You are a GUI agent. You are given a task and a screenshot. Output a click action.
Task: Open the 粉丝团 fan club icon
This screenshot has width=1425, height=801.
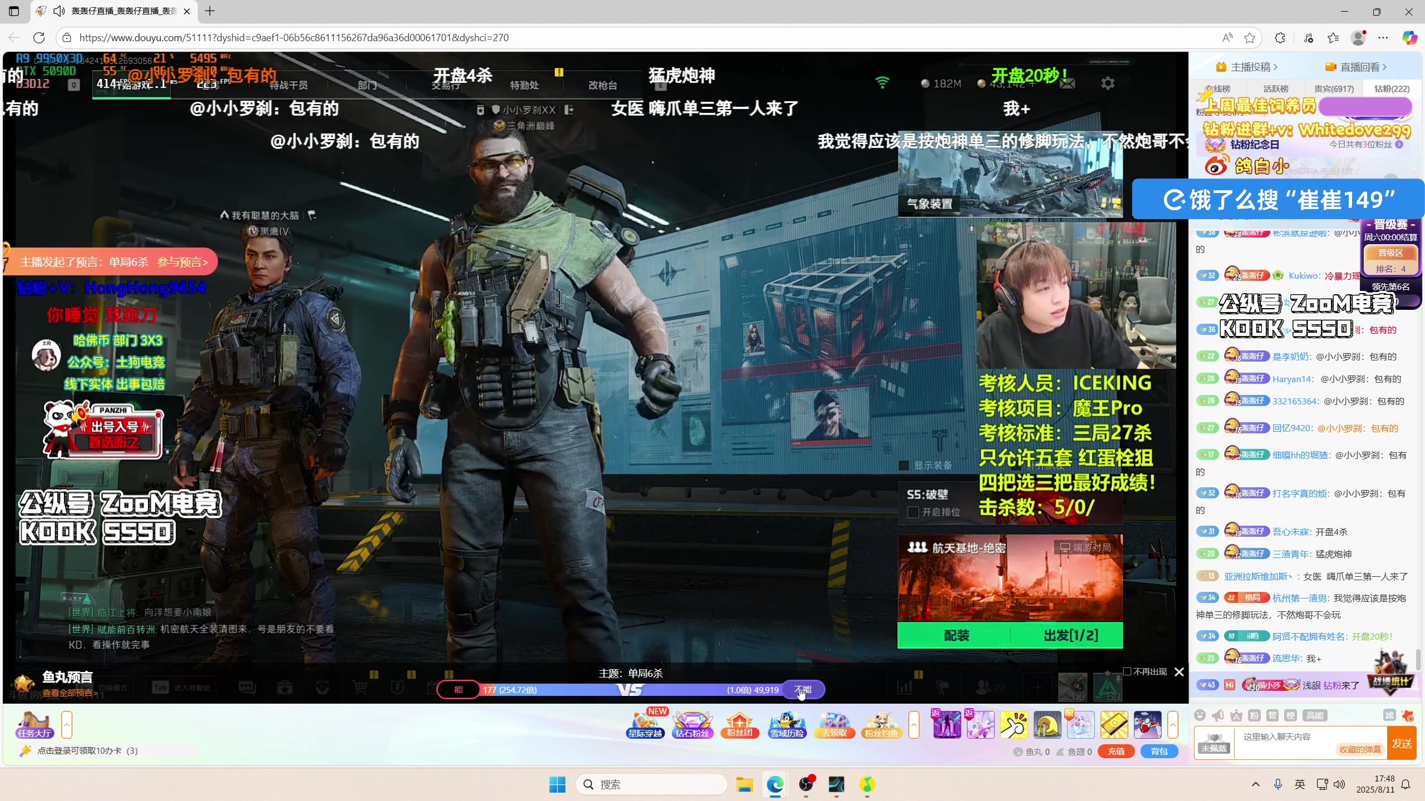coord(740,724)
